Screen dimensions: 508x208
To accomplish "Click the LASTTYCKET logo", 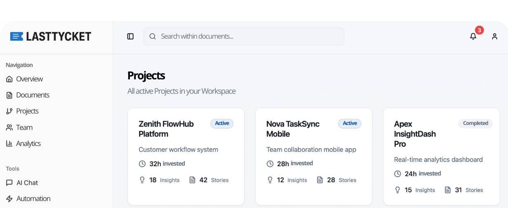I will pyautogui.click(x=51, y=37).
